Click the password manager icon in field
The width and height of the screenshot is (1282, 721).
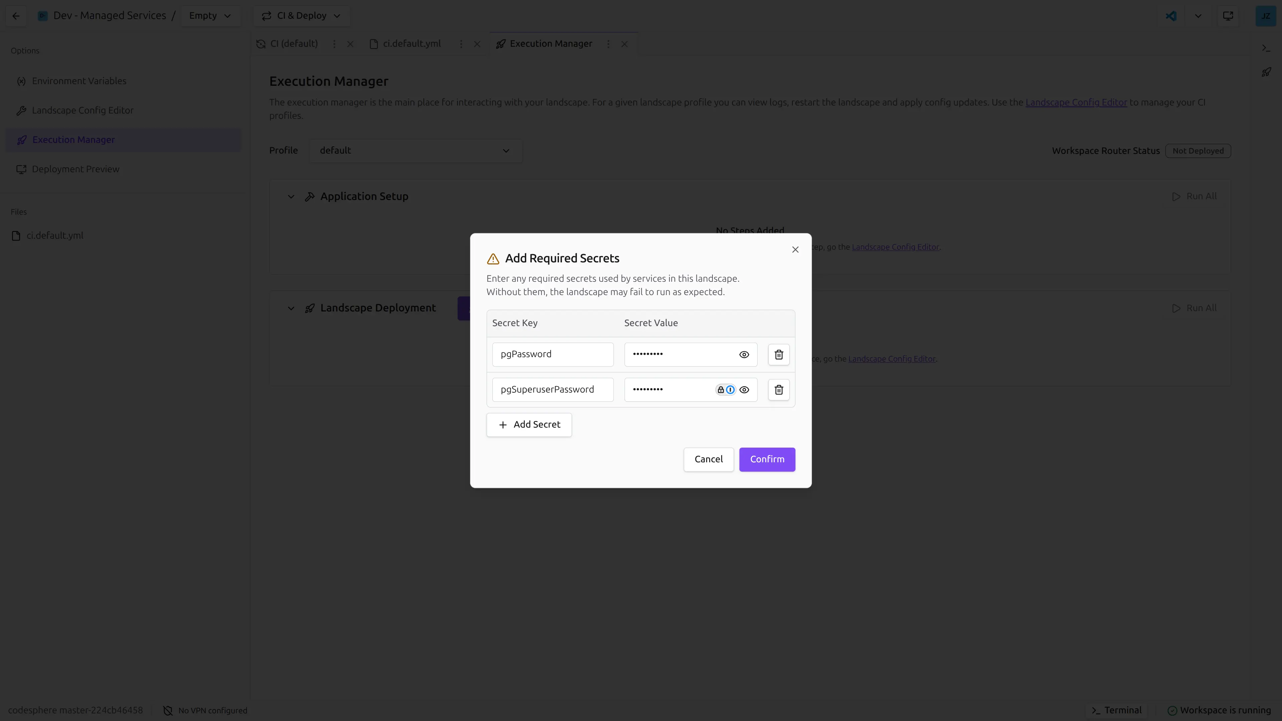click(x=729, y=390)
